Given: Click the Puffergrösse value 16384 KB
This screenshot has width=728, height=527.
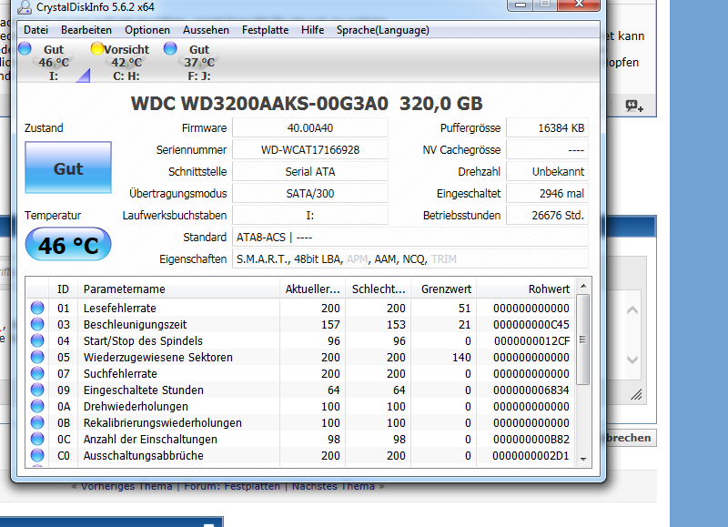Looking at the screenshot, I should pos(548,128).
